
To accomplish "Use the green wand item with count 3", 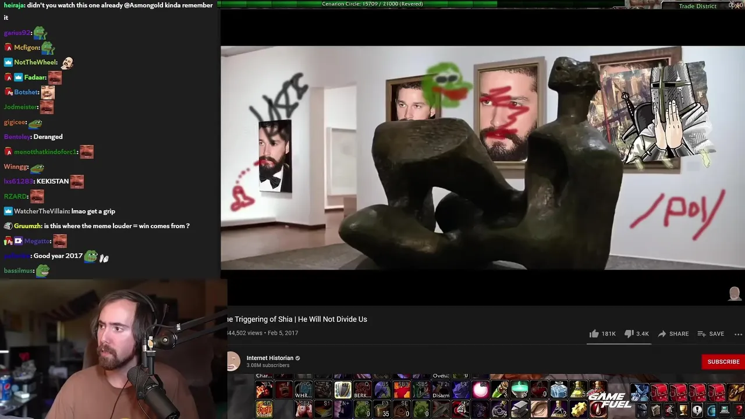I will tap(502, 389).
